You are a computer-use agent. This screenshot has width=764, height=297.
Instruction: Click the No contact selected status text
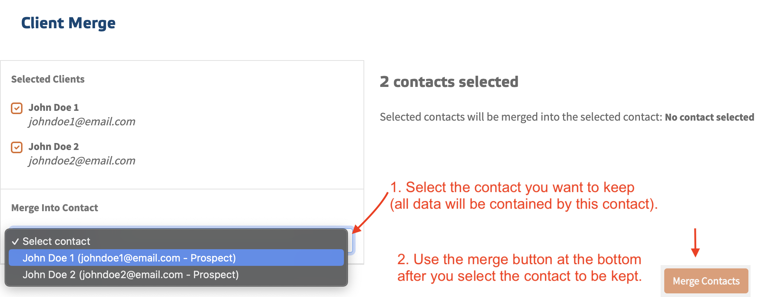709,117
